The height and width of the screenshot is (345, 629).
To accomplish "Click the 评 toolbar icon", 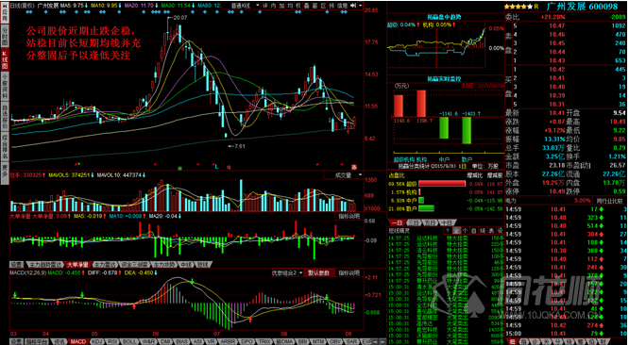I will 264,6.
